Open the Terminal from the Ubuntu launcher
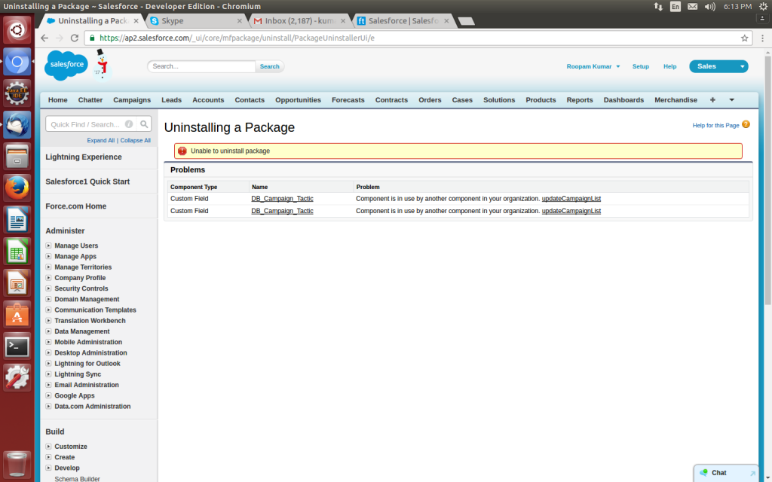Viewport: 772px width, 482px height. [17, 346]
